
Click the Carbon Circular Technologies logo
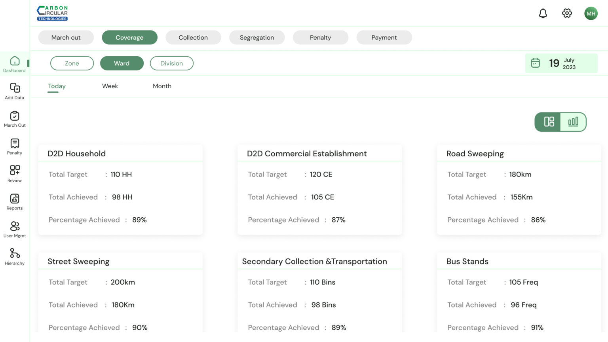pyautogui.click(x=52, y=13)
